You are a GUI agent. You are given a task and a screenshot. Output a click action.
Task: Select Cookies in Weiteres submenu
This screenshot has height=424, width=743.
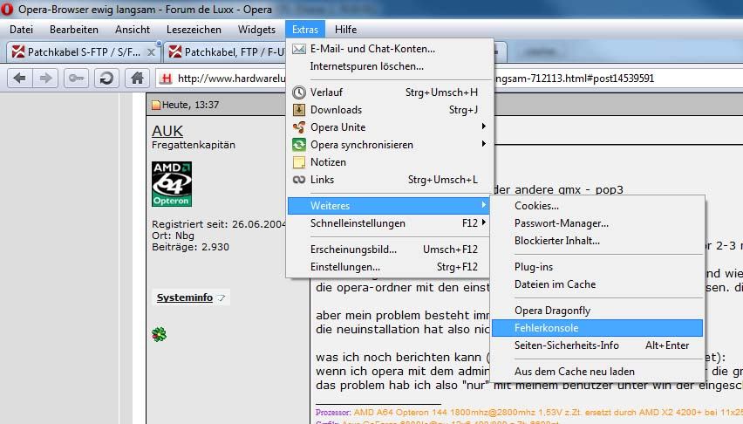tap(597, 206)
